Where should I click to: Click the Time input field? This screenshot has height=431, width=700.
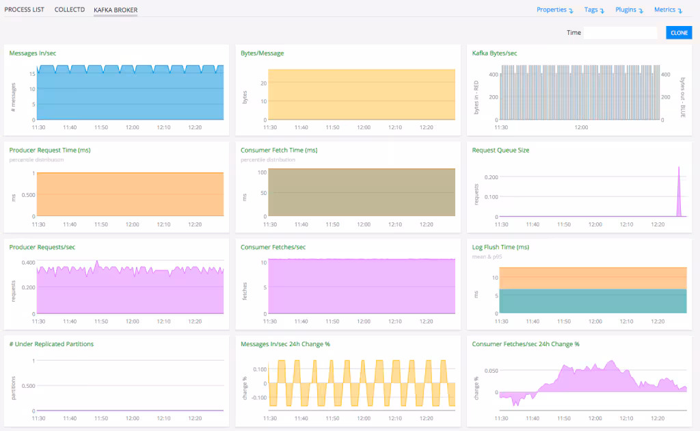(621, 32)
